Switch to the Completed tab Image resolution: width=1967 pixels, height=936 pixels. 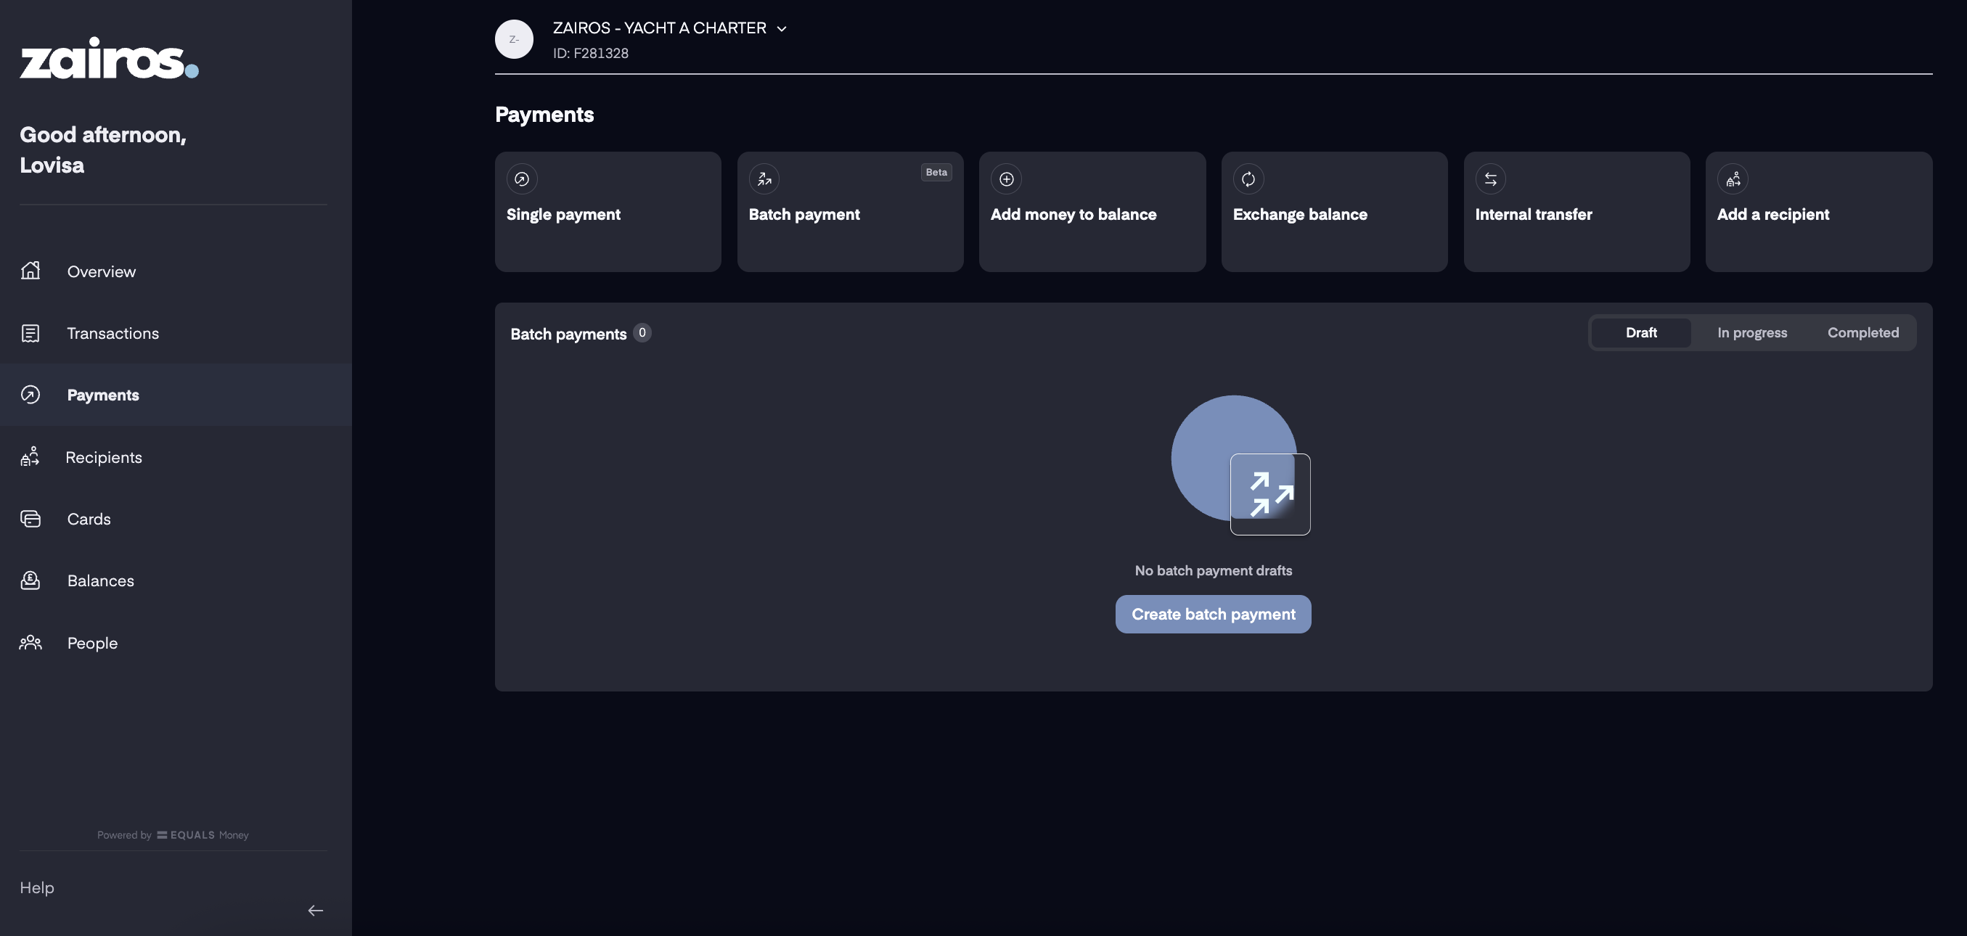pyautogui.click(x=1862, y=332)
